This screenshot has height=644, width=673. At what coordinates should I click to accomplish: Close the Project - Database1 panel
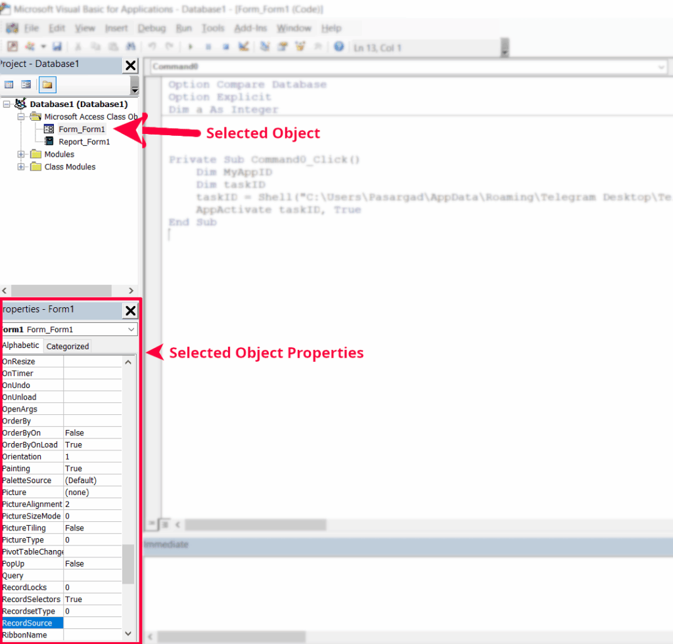click(x=131, y=66)
